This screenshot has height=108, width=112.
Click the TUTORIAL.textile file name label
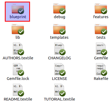59,99
